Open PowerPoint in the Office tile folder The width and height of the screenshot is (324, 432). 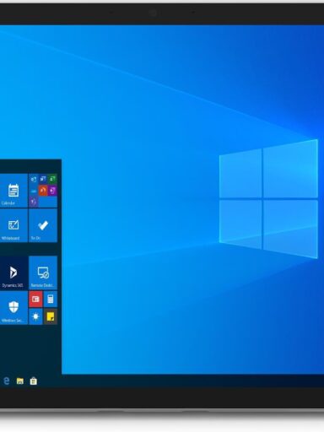click(x=43, y=191)
